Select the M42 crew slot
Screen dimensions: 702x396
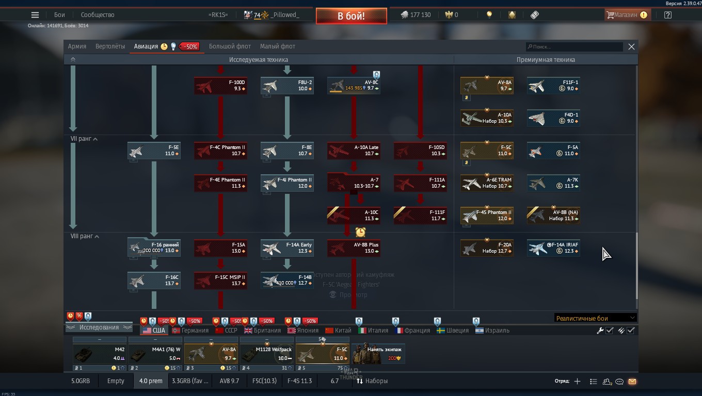pyautogui.click(x=100, y=353)
